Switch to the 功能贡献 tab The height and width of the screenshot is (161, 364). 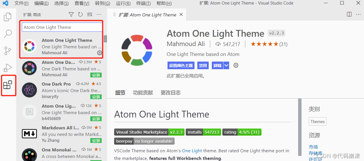pyautogui.click(x=143, y=93)
